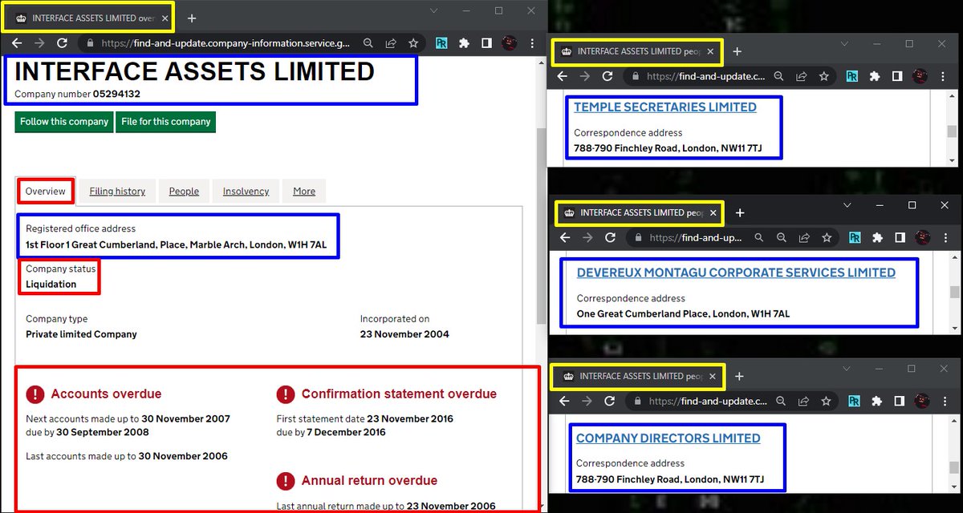Open tab search chevron in main window title bar
This screenshot has width=963, height=513.
pos(433,10)
